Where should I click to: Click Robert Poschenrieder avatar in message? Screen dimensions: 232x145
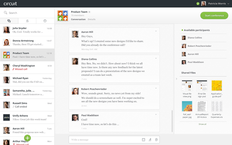pos(75,91)
